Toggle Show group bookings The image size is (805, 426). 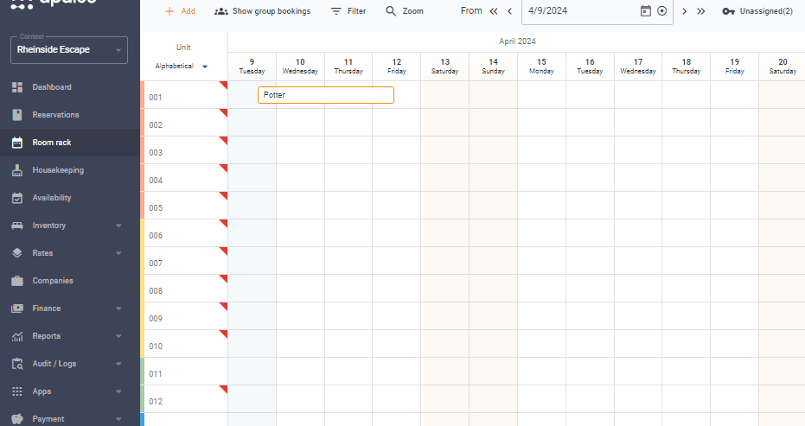(x=262, y=11)
